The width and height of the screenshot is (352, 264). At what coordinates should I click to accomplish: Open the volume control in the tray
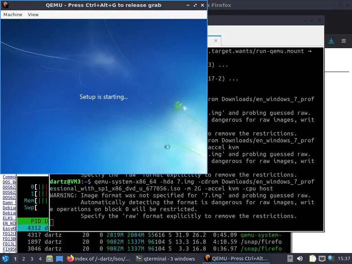tap(300, 258)
